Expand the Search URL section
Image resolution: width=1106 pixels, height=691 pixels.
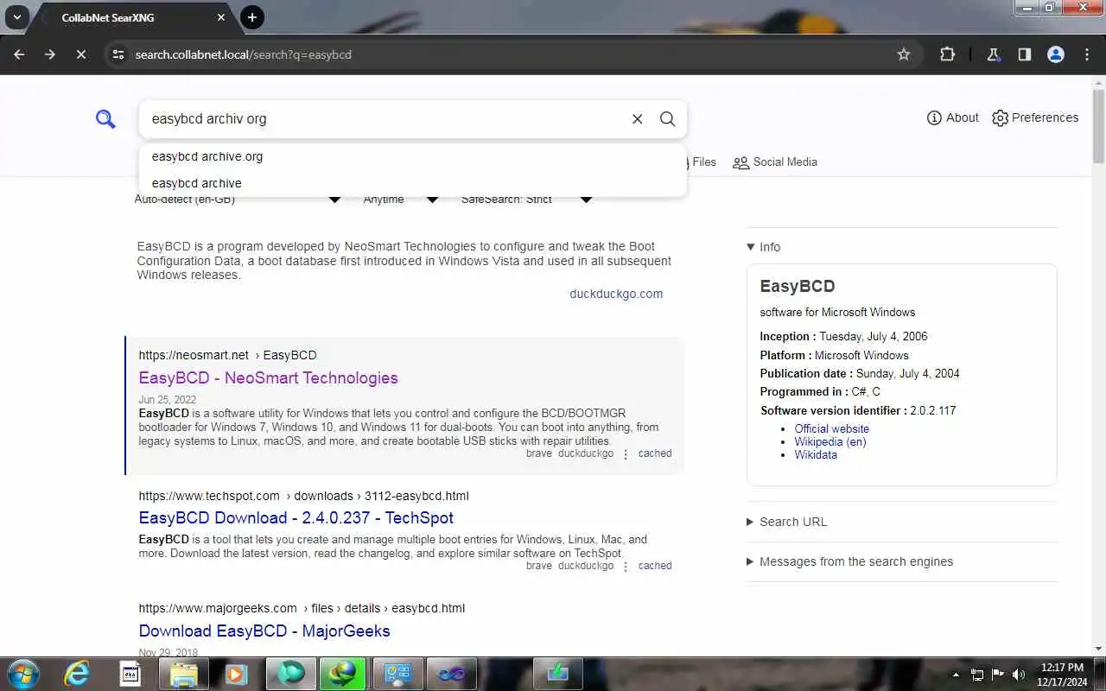[787, 522]
